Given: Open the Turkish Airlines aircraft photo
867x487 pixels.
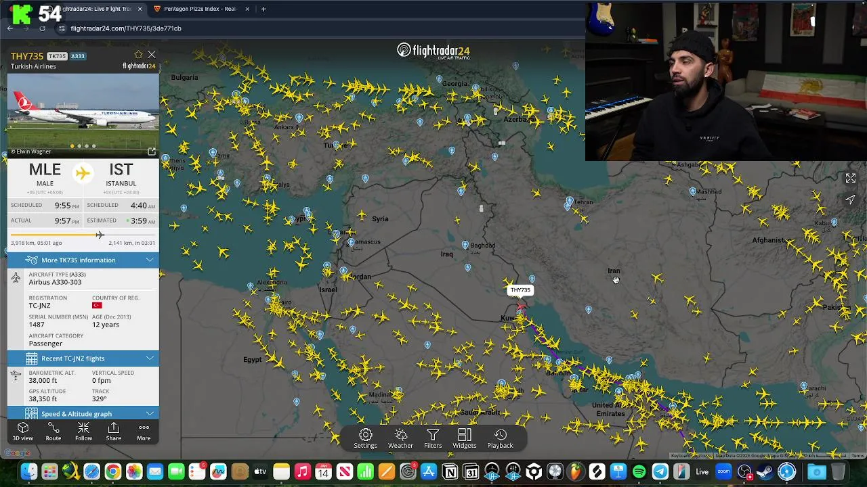Looking at the screenshot, I should point(83,115).
